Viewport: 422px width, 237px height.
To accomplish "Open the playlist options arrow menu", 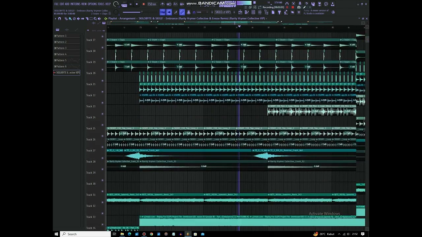I will (x=55, y=18).
